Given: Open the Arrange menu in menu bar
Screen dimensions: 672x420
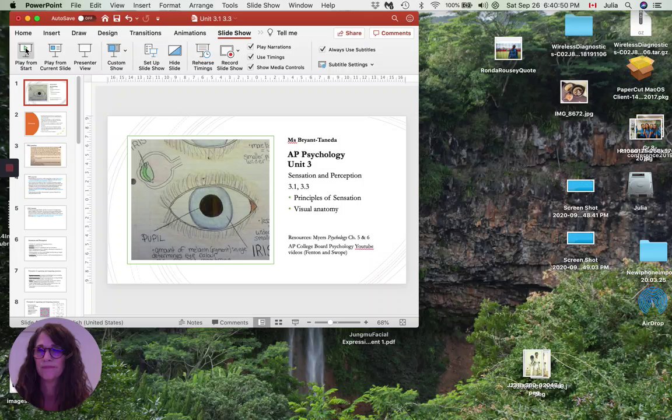Looking at the screenshot, I should [201, 5].
